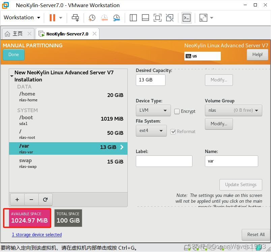The width and height of the screenshot is (271, 252).
Task: Click the Reset All button
Action: [x=256, y=234]
